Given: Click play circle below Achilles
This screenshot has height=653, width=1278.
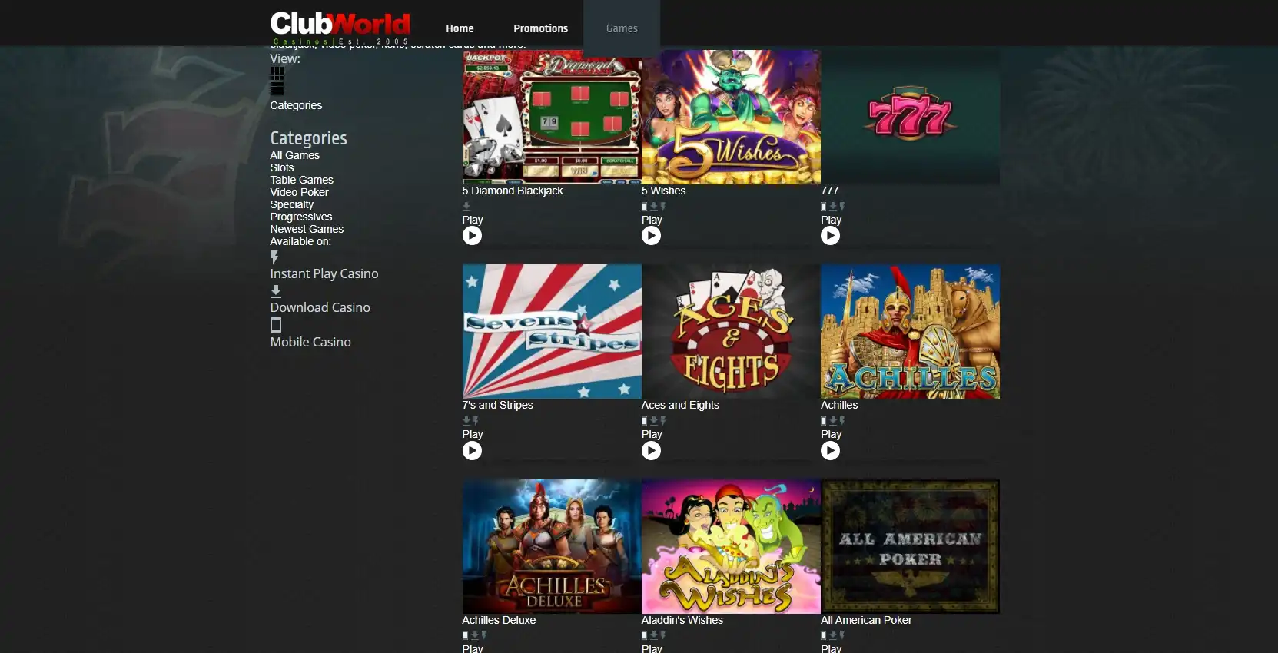Looking at the screenshot, I should point(830,451).
